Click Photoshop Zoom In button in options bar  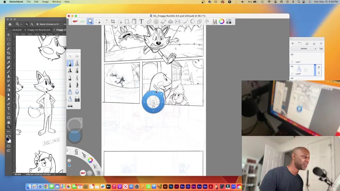pyautogui.click(x=27, y=24)
